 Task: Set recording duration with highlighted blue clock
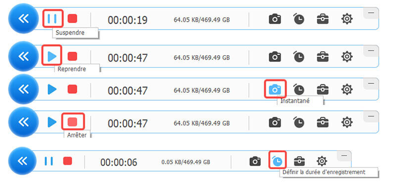(x=277, y=161)
